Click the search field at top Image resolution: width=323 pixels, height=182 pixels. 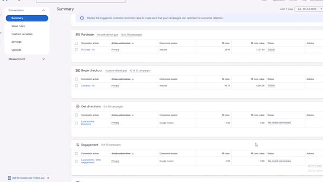tap(81, 1)
